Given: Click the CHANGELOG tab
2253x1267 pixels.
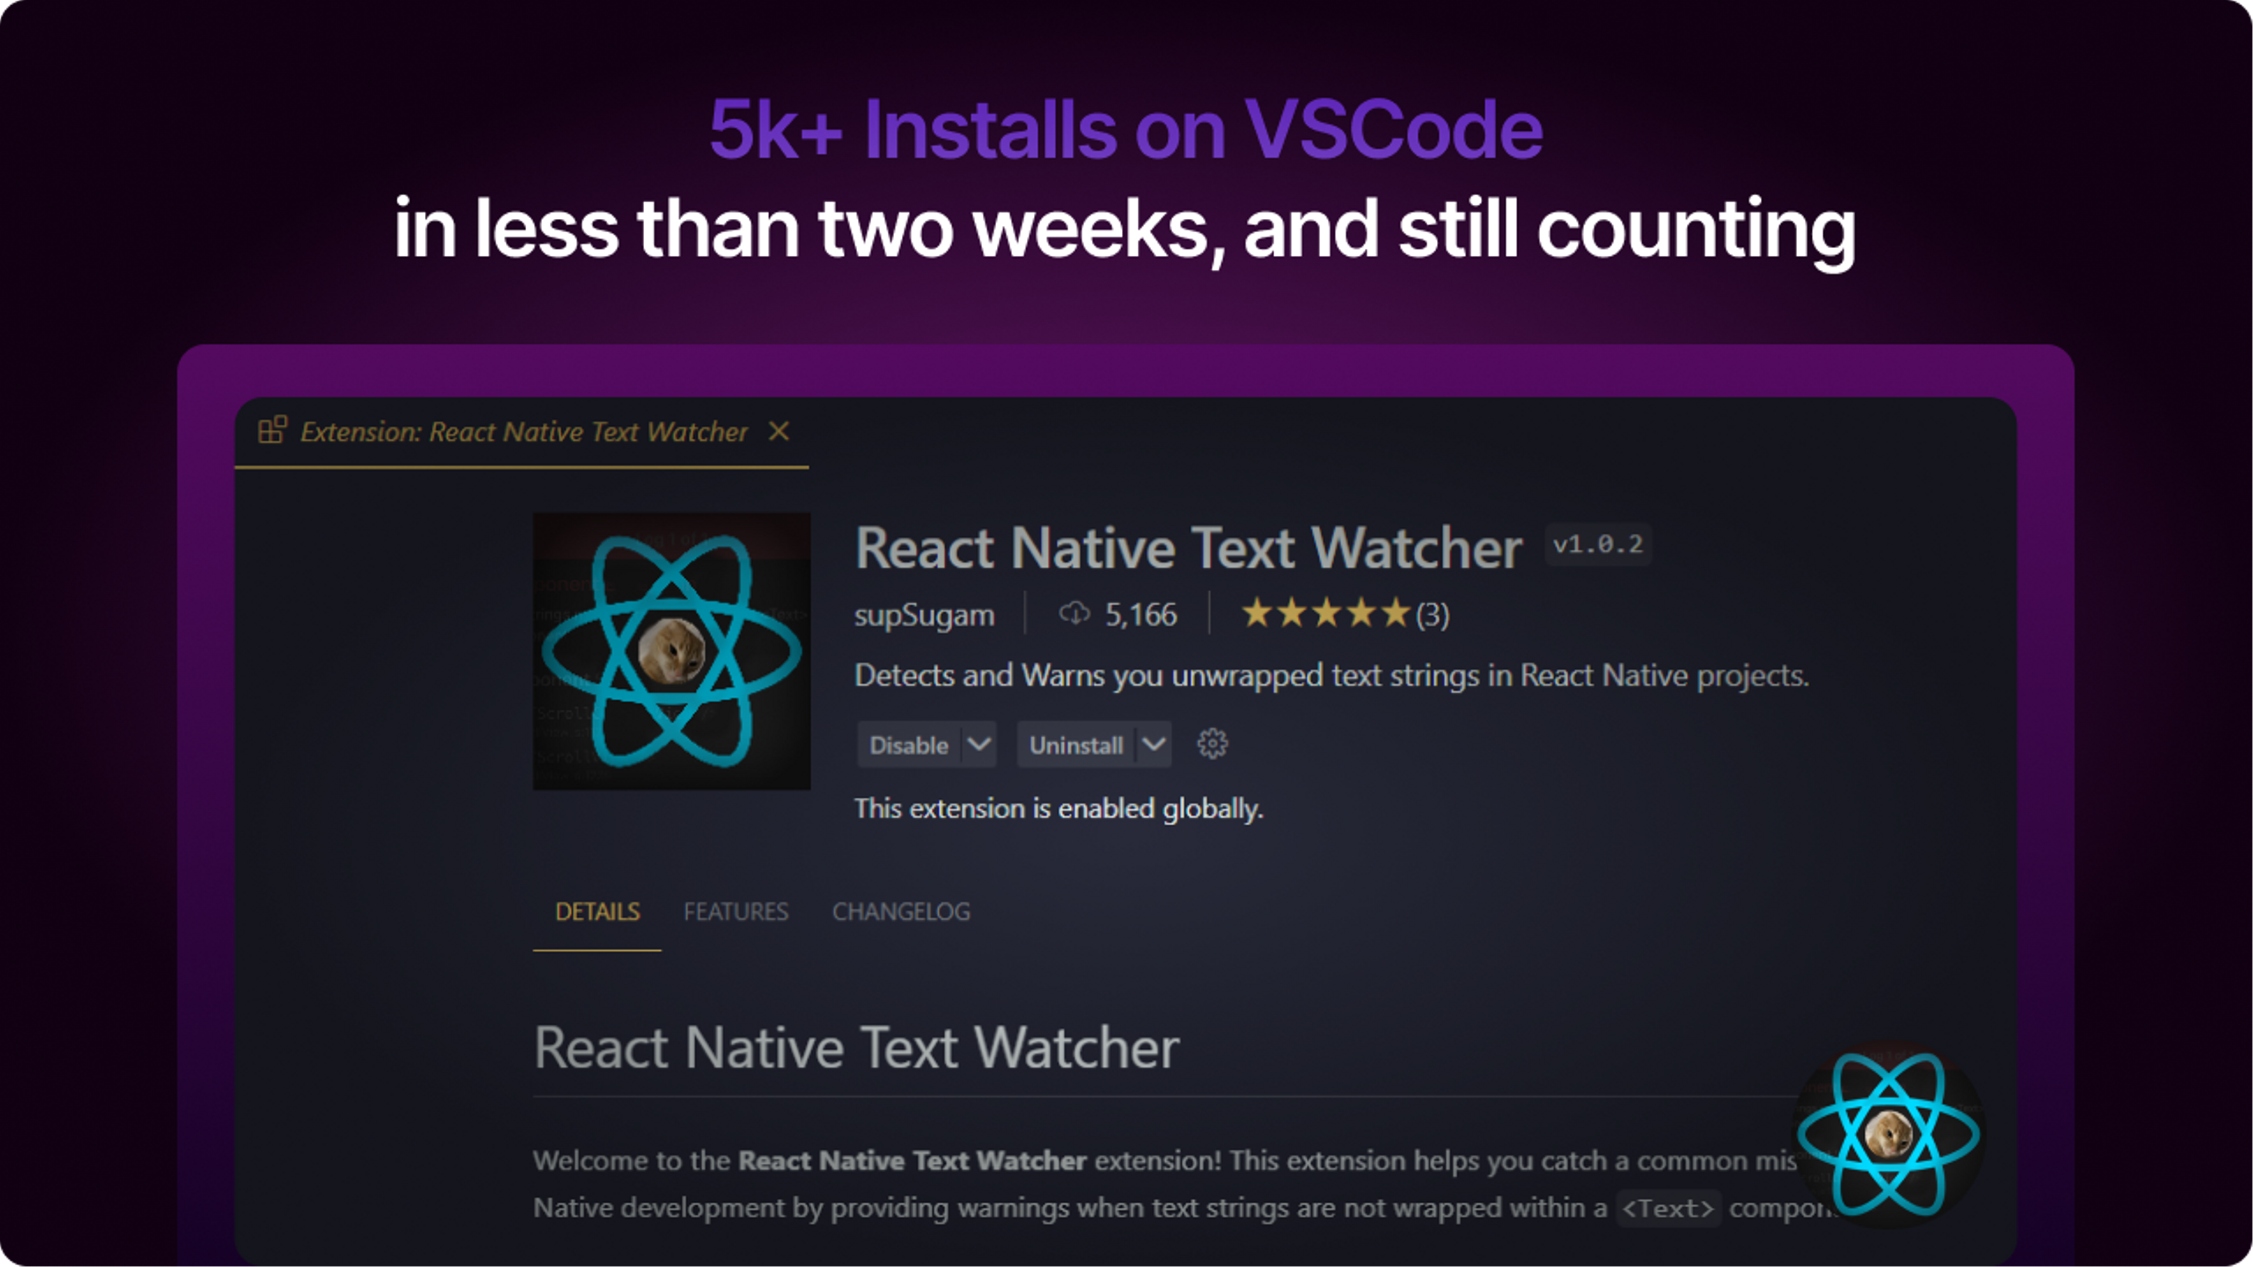Looking at the screenshot, I should point(898,911).
